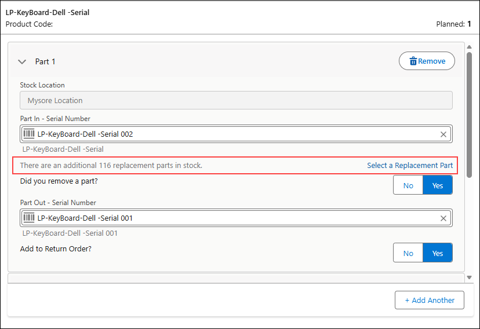This screenshot has width=480, height=329.
Task: Click the Stock Location field showing Mysore Location
Action: pyautogui.click(x=236, y=100)
